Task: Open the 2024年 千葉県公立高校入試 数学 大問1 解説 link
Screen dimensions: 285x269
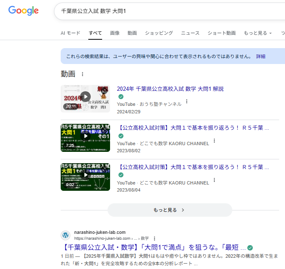Action: pyautogui.click(x=170, y=89)
